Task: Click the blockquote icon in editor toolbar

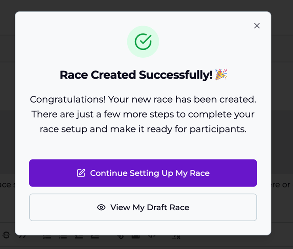Action: (x=22, y=236)
